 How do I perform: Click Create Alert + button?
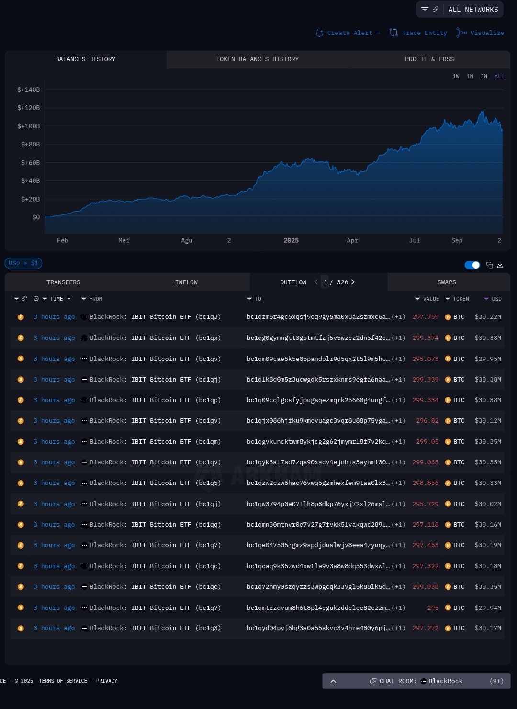pos(348,33)
